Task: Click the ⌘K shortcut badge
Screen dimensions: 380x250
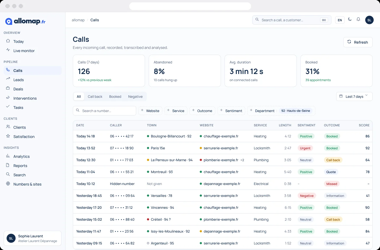Action: (x=324, y=20)
